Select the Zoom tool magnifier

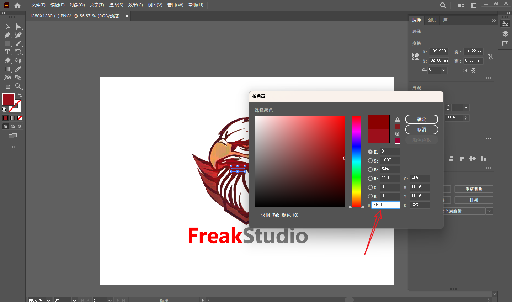tap(18, 86)
